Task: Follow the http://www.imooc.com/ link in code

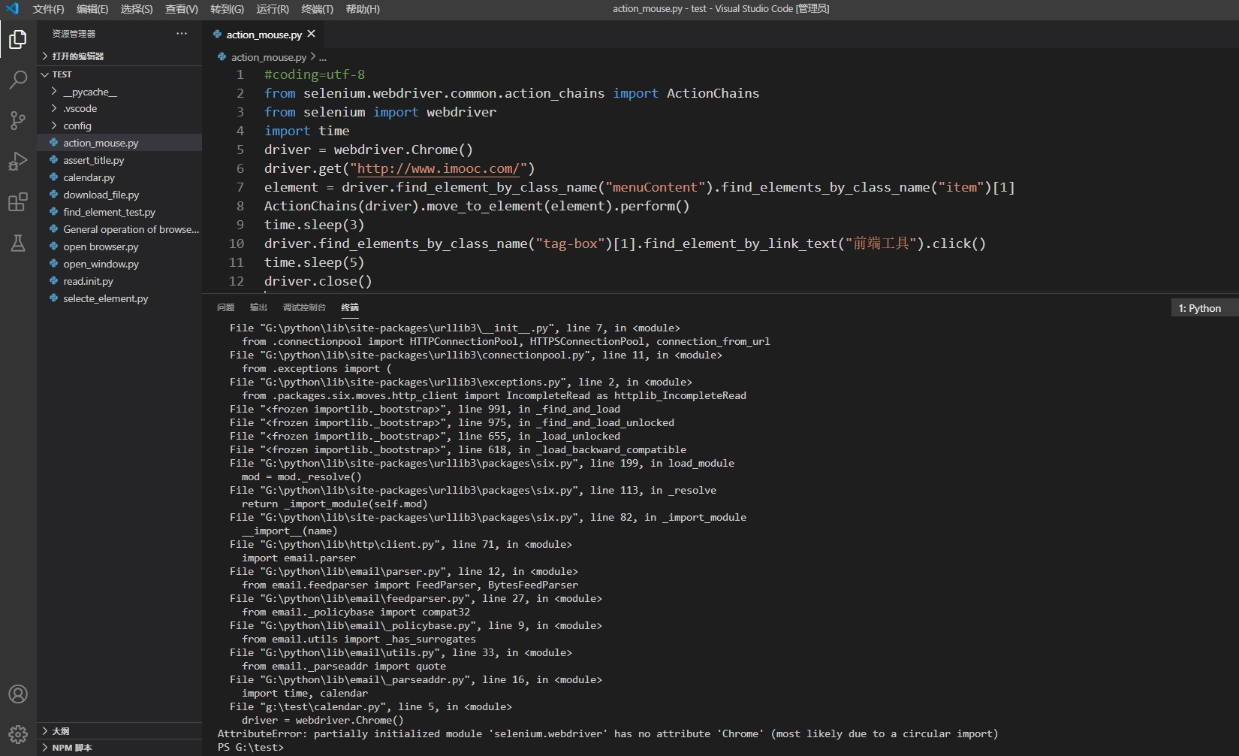Action: 438,168
